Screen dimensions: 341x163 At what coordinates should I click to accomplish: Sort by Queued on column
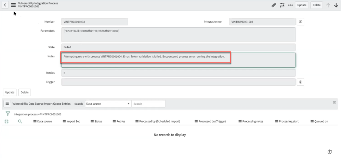point(321,122)
